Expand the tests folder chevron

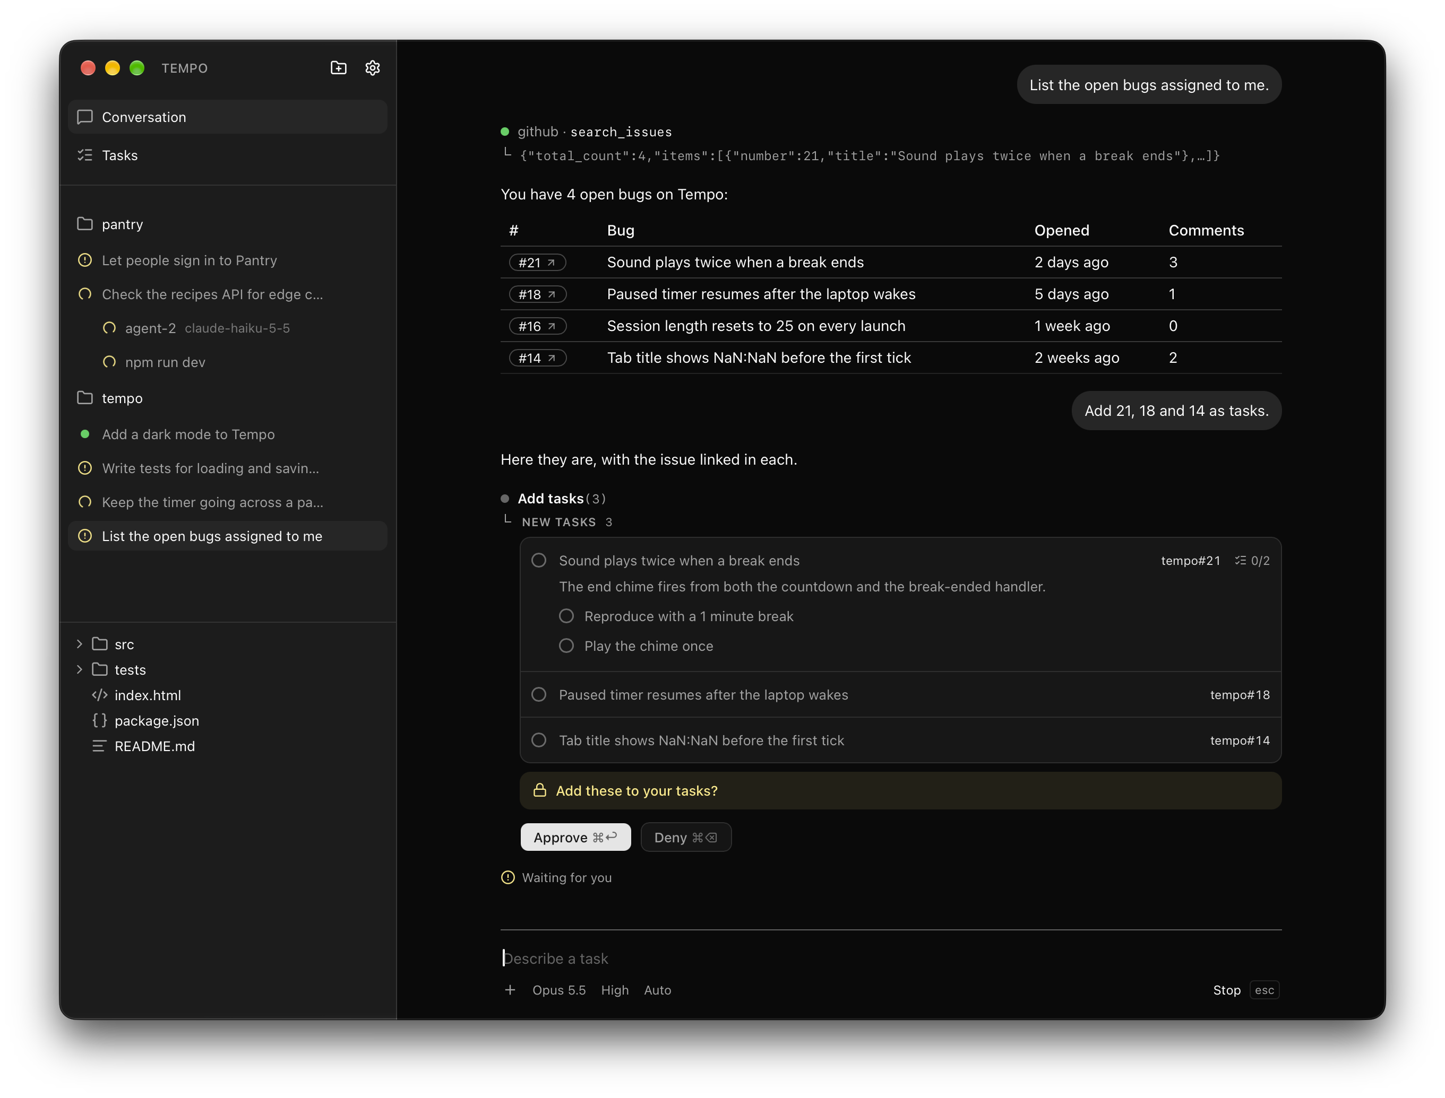[x=79, y=669]
